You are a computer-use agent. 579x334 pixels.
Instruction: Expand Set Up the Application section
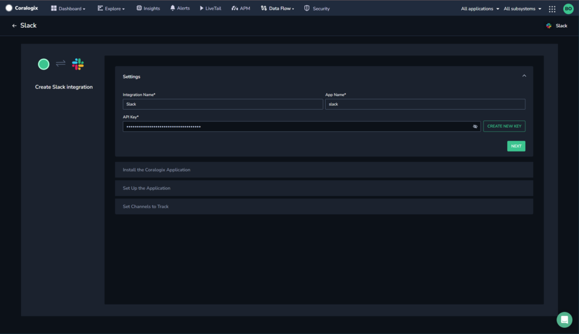[324, 188]
